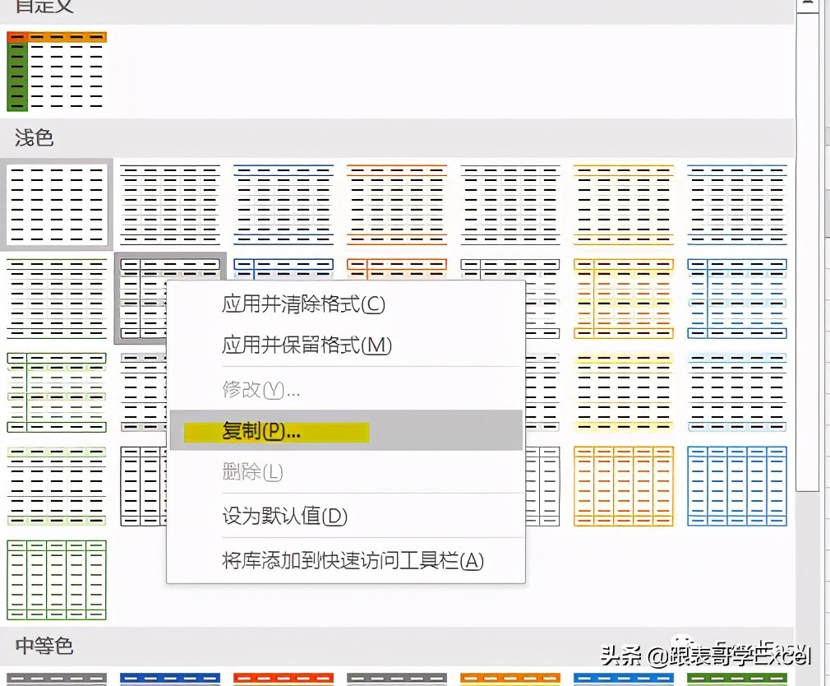Pick the black grid style left of the menu

point(142,486)
